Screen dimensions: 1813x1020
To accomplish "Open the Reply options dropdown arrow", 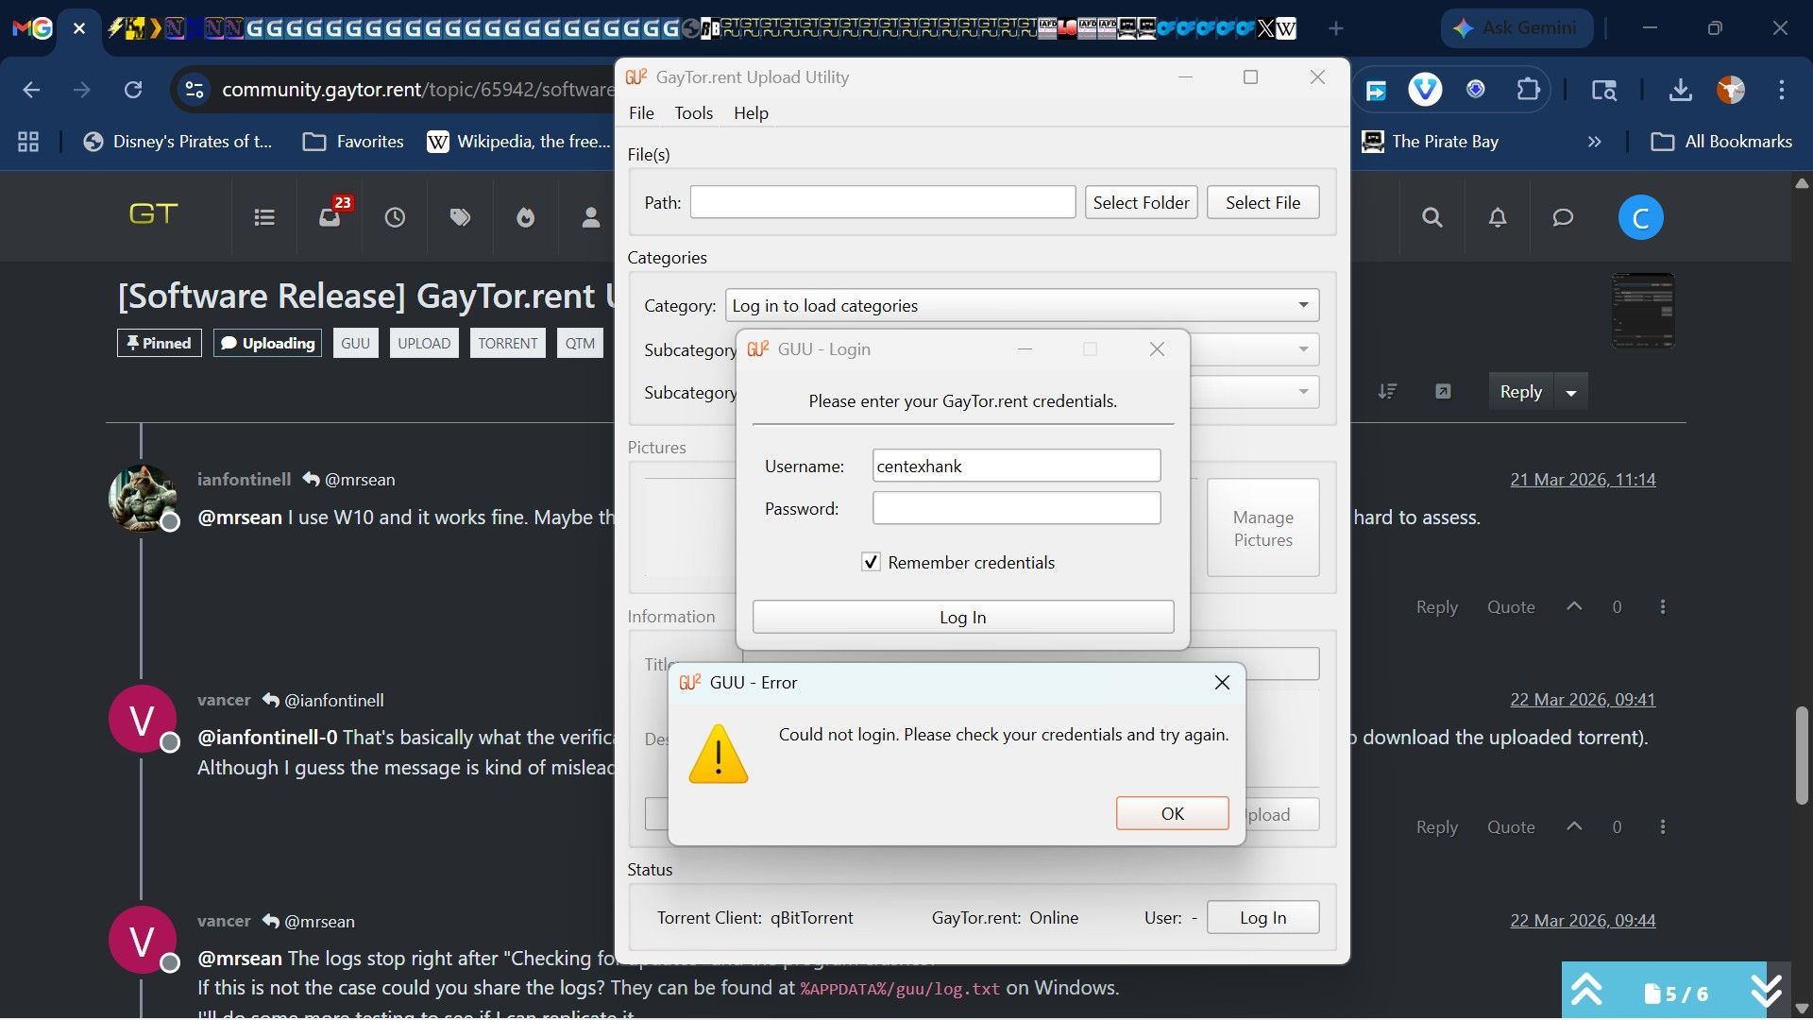I will 1571,392.
